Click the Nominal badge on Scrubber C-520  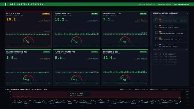143,52
